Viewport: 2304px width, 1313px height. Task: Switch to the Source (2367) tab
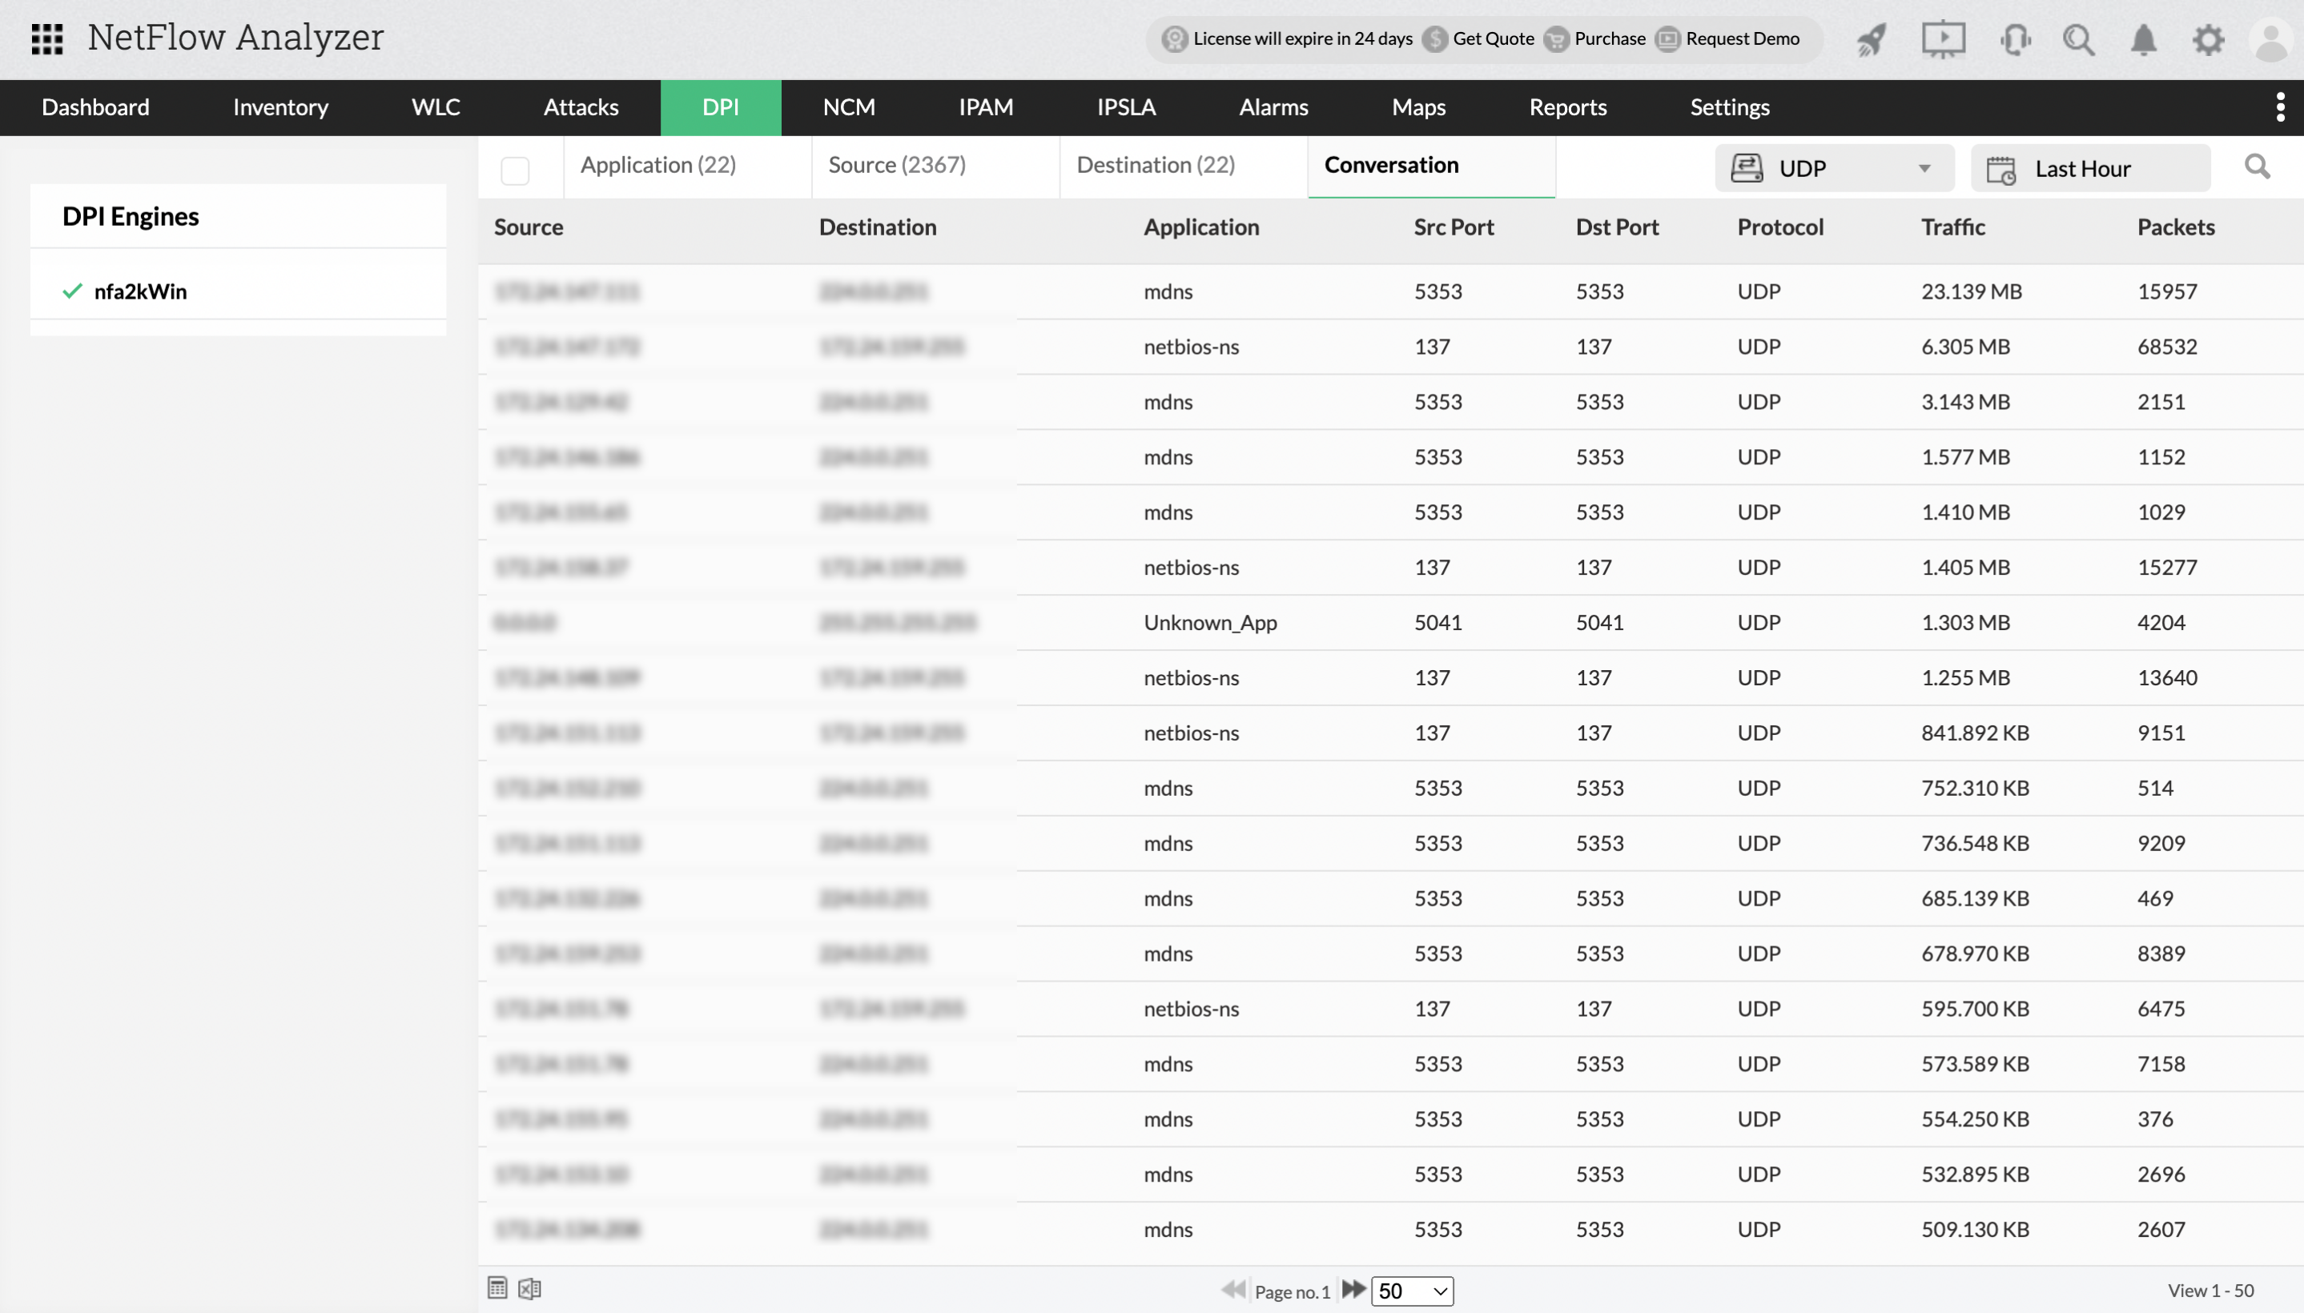896,165
